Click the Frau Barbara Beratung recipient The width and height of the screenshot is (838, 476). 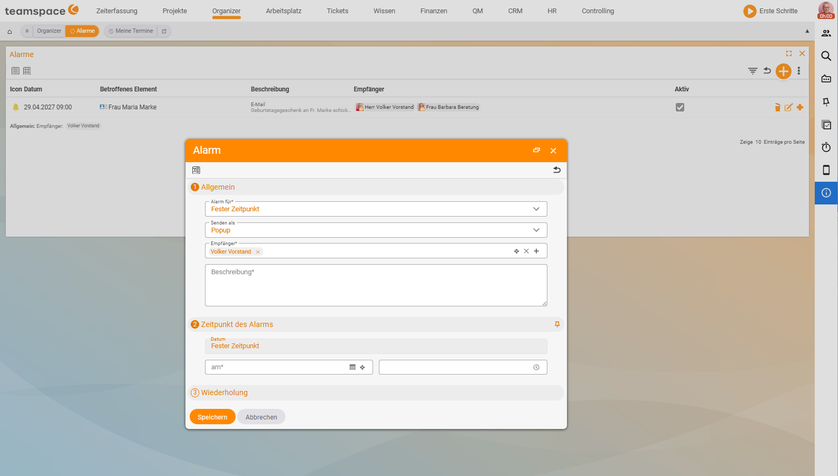click(x=449, y=107)
